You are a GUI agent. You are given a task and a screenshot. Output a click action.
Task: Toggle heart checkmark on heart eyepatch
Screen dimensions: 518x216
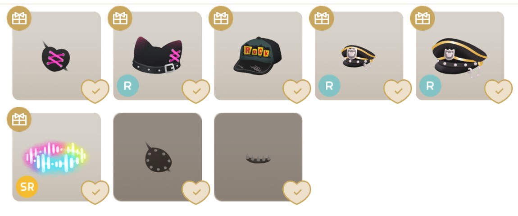(x=95, y=91)
